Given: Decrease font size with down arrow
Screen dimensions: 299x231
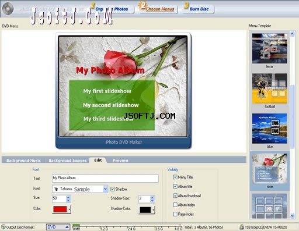Looking at the screenshot, I should pyautogui.click(x=68, y=201).
